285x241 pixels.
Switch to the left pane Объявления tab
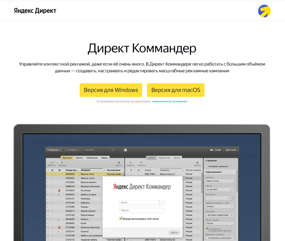coord(92,158)
